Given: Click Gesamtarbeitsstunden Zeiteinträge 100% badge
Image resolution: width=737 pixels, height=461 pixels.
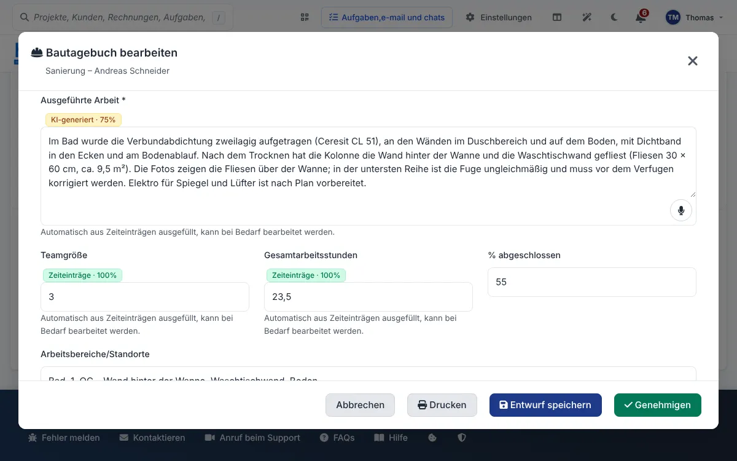Looking at the screenshot, I should [x=306, y=275].
